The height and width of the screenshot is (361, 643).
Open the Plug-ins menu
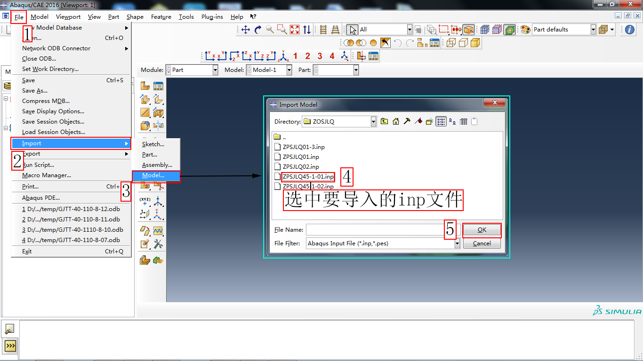tap(212, 17)
